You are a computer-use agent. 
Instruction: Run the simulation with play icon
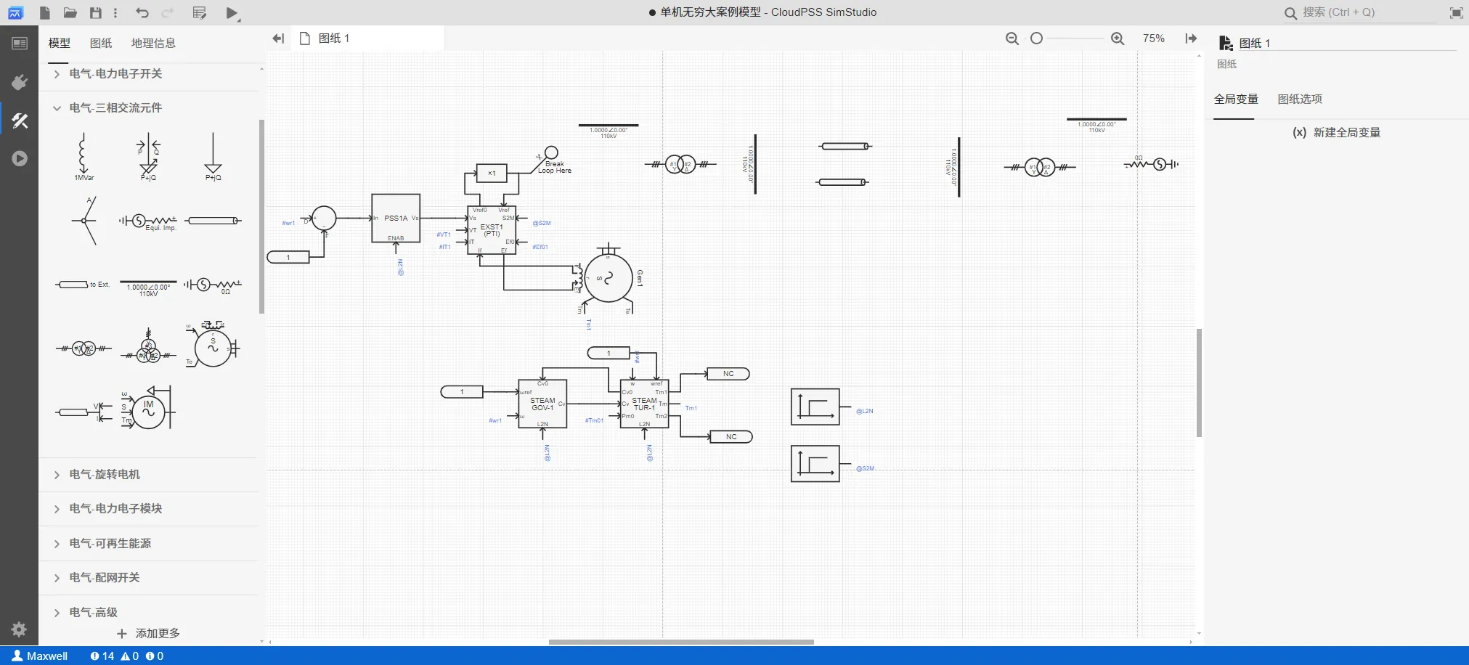click(x=232, y=13)
